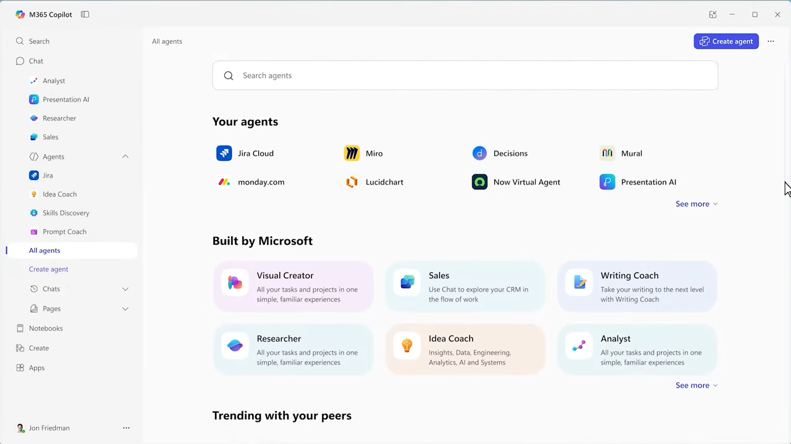Click the Jira Cloud agent icon

click(x=224, y=153)
